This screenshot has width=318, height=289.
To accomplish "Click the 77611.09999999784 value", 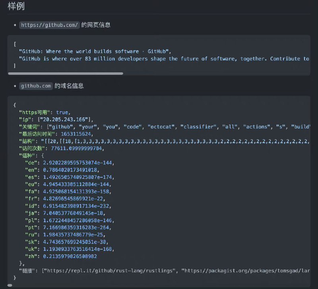I will click(76, 148).
